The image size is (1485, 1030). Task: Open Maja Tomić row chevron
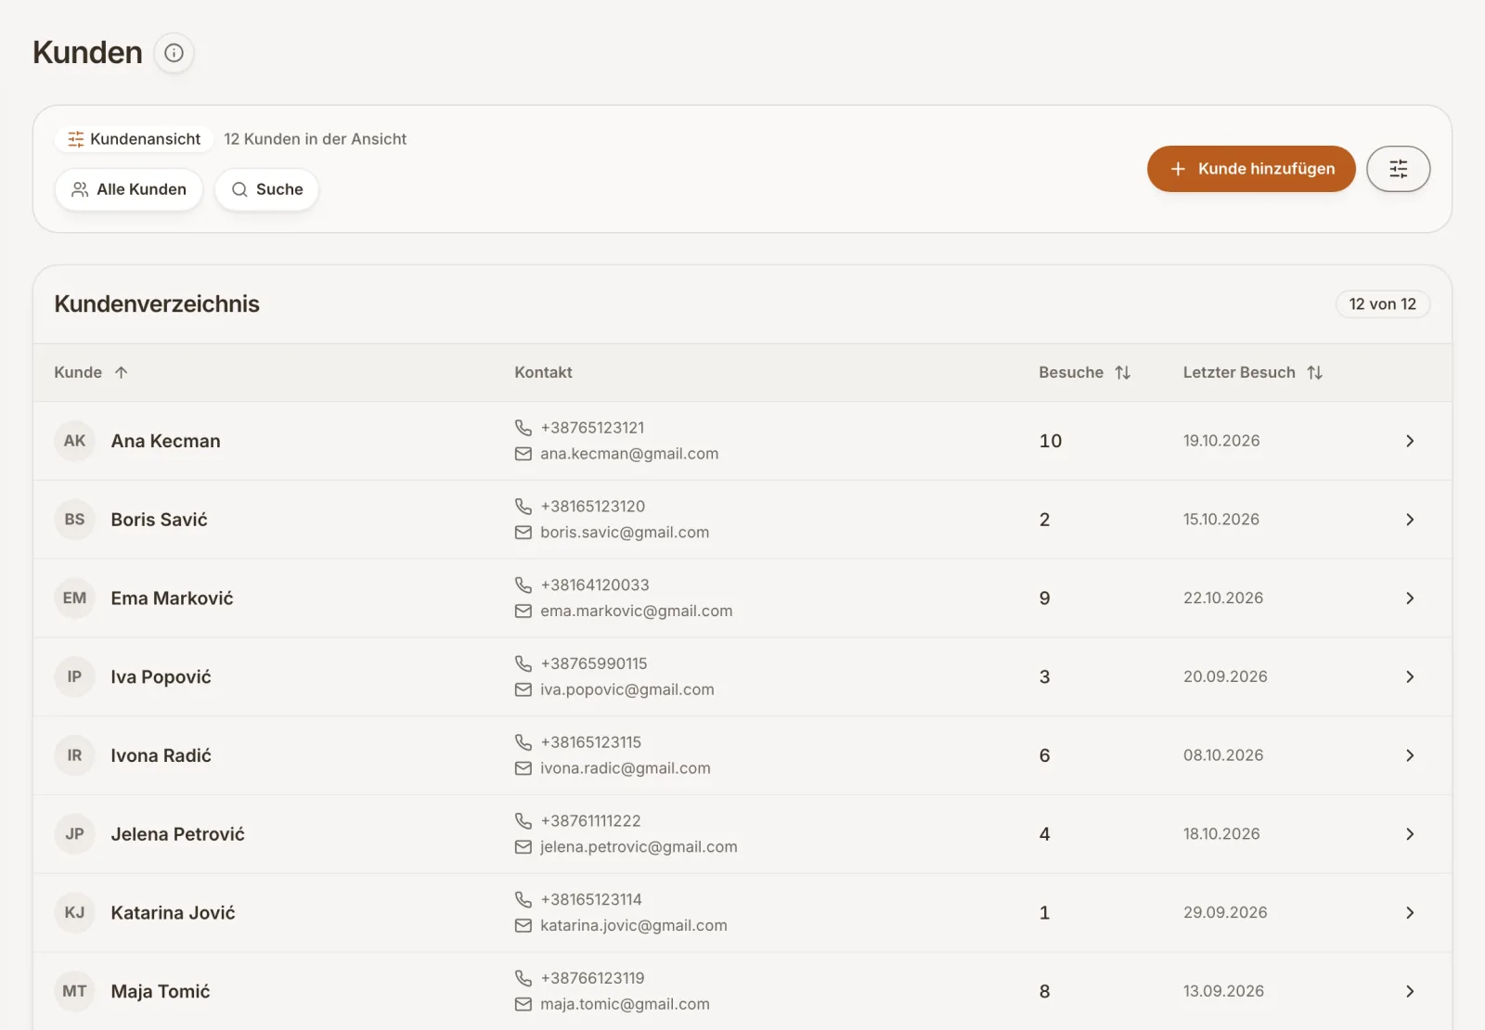1410,991
